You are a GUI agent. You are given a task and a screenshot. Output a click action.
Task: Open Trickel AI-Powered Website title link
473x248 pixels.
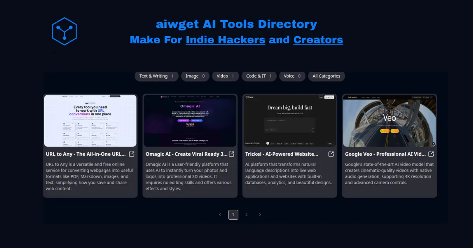pos(281,154)
